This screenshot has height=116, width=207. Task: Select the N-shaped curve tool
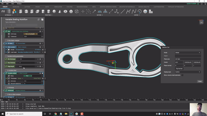coord(134,12)
